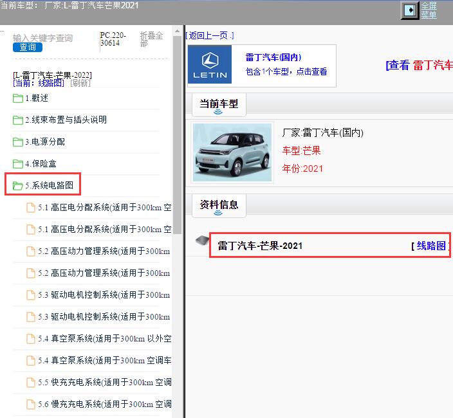Viewport: 453px width, 418px height.
Task: Open 雷丁汽车(国内) brand link
Action: 273,57
